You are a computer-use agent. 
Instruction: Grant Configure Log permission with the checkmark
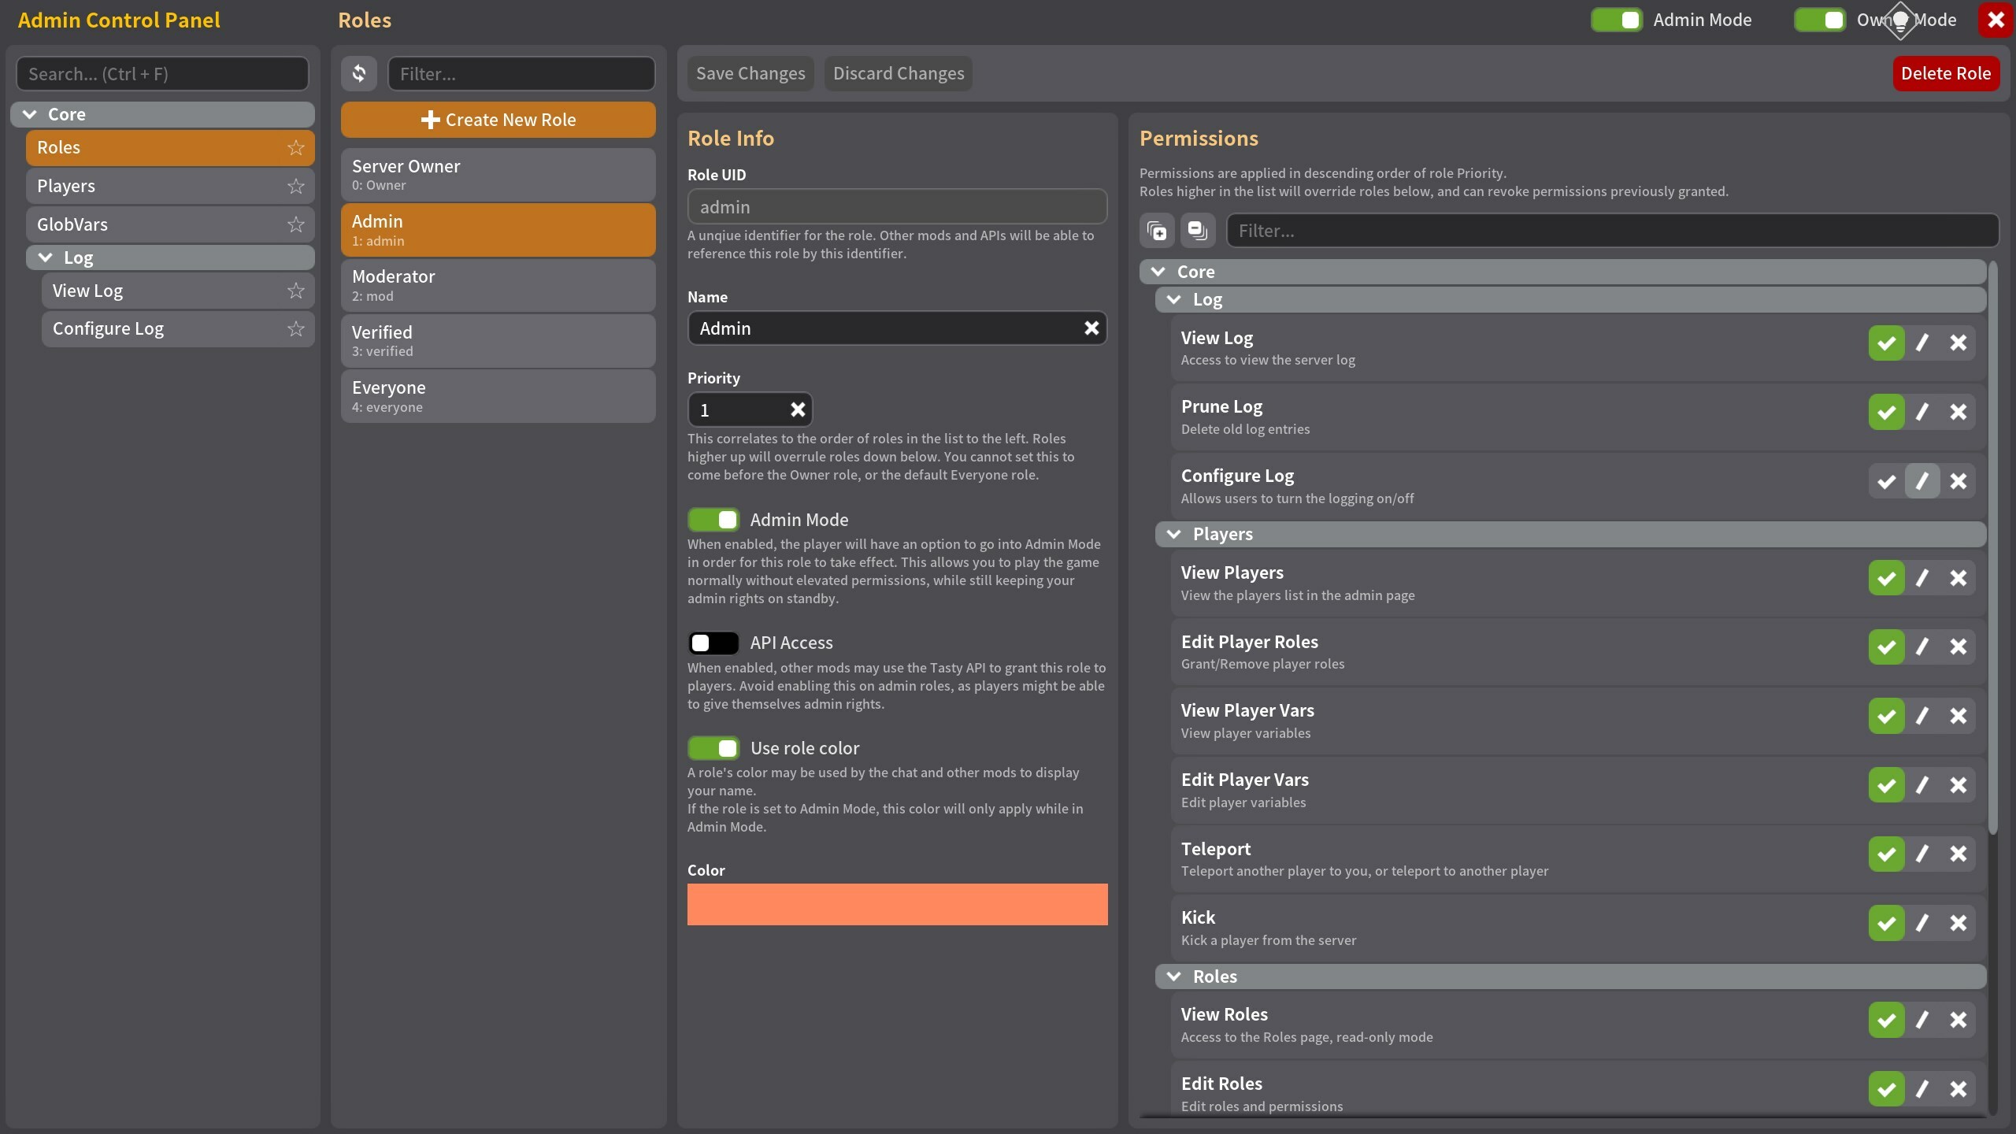pyautogui.click(x=1886, y=481)
